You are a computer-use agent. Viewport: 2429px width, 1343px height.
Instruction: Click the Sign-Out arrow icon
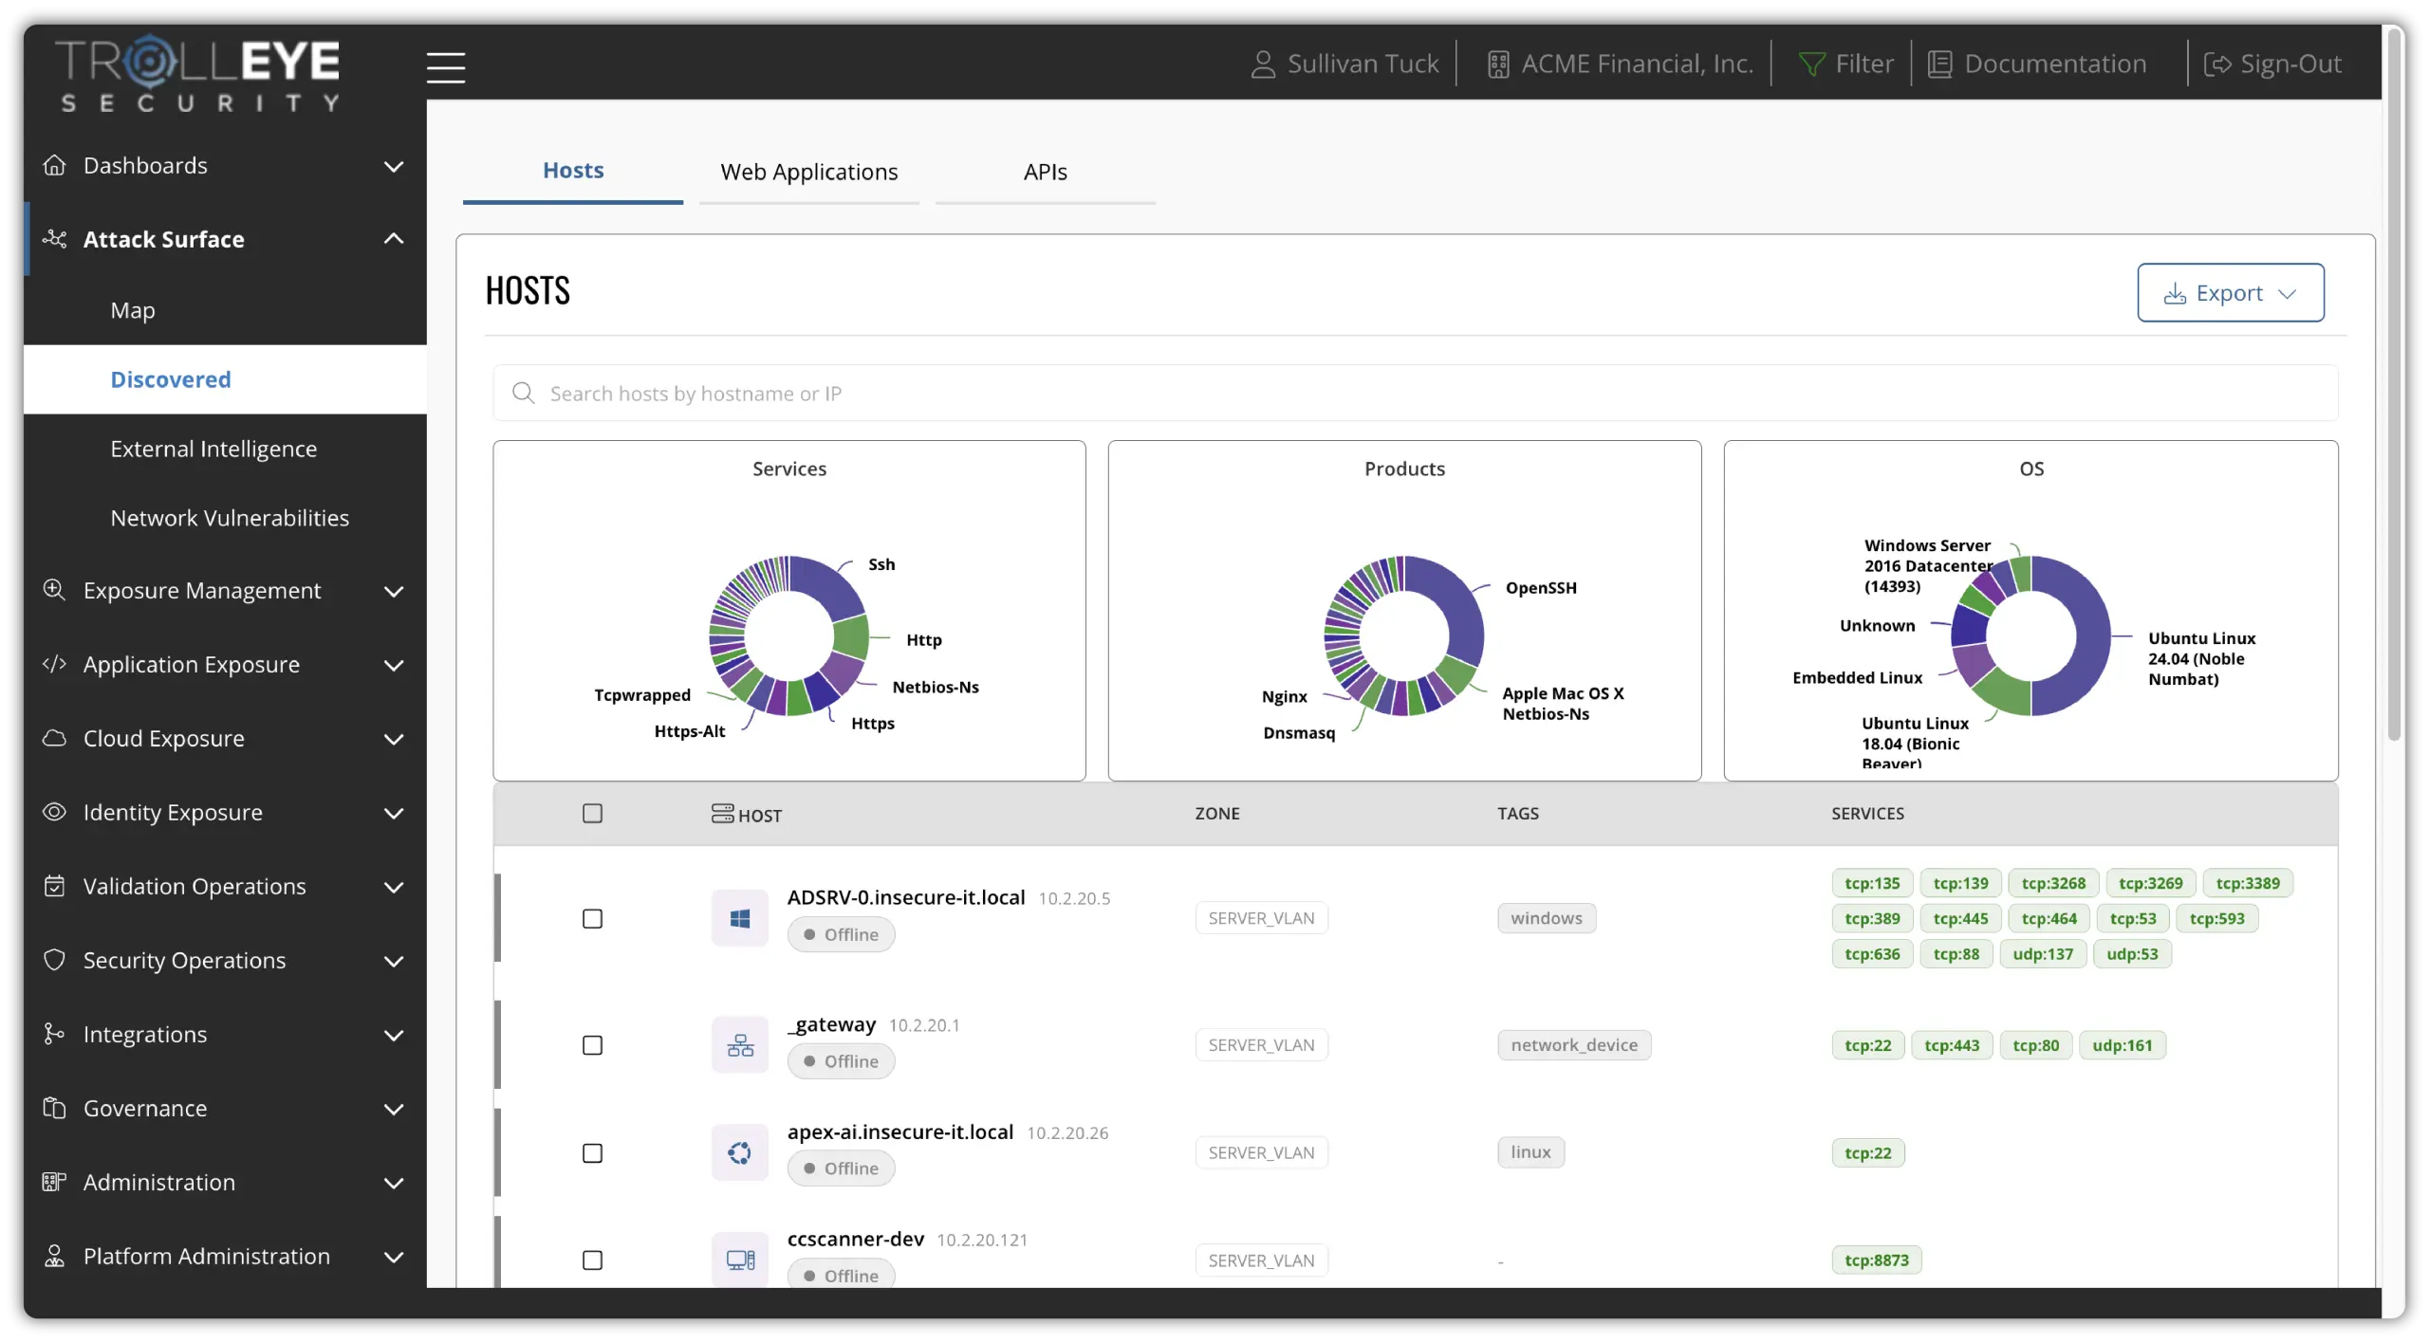pos(2217,64)
